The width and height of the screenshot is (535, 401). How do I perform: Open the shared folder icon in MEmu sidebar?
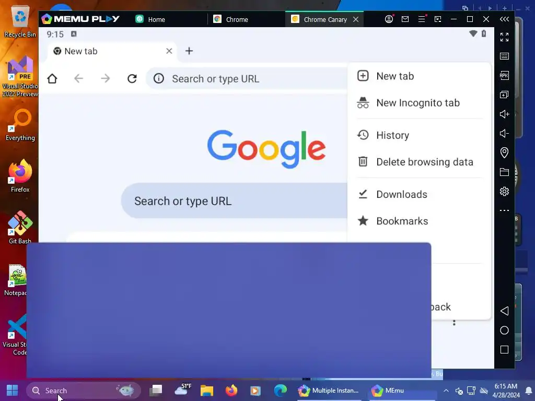504,172
